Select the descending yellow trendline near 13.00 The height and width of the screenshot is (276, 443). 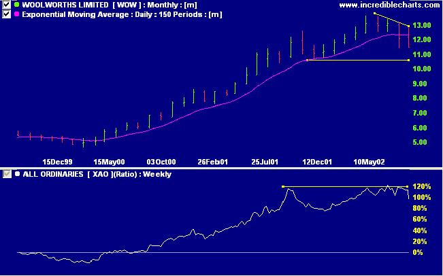pyautogui.click(x=391, y=20)
